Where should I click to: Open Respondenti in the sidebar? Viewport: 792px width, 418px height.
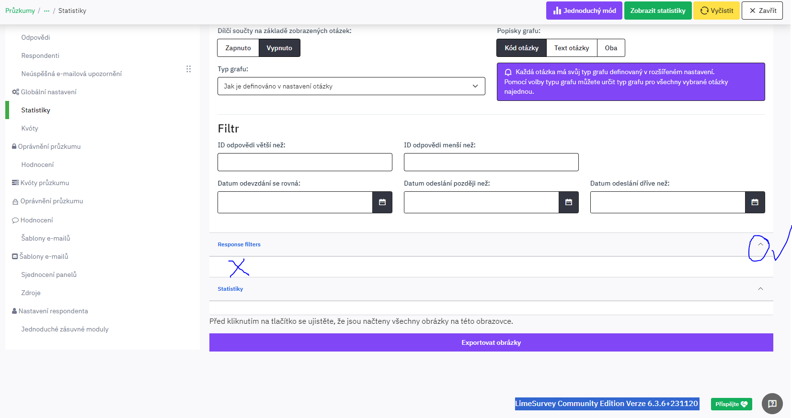click(40, 55)
